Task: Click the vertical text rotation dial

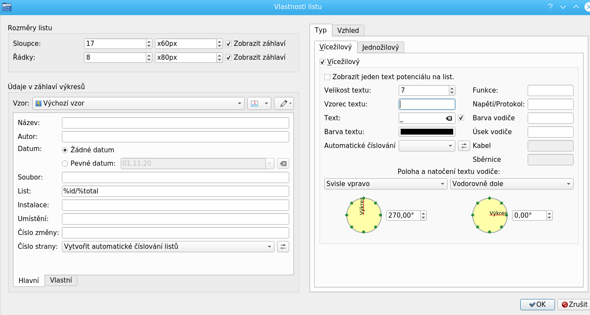Action: (364, 215)
